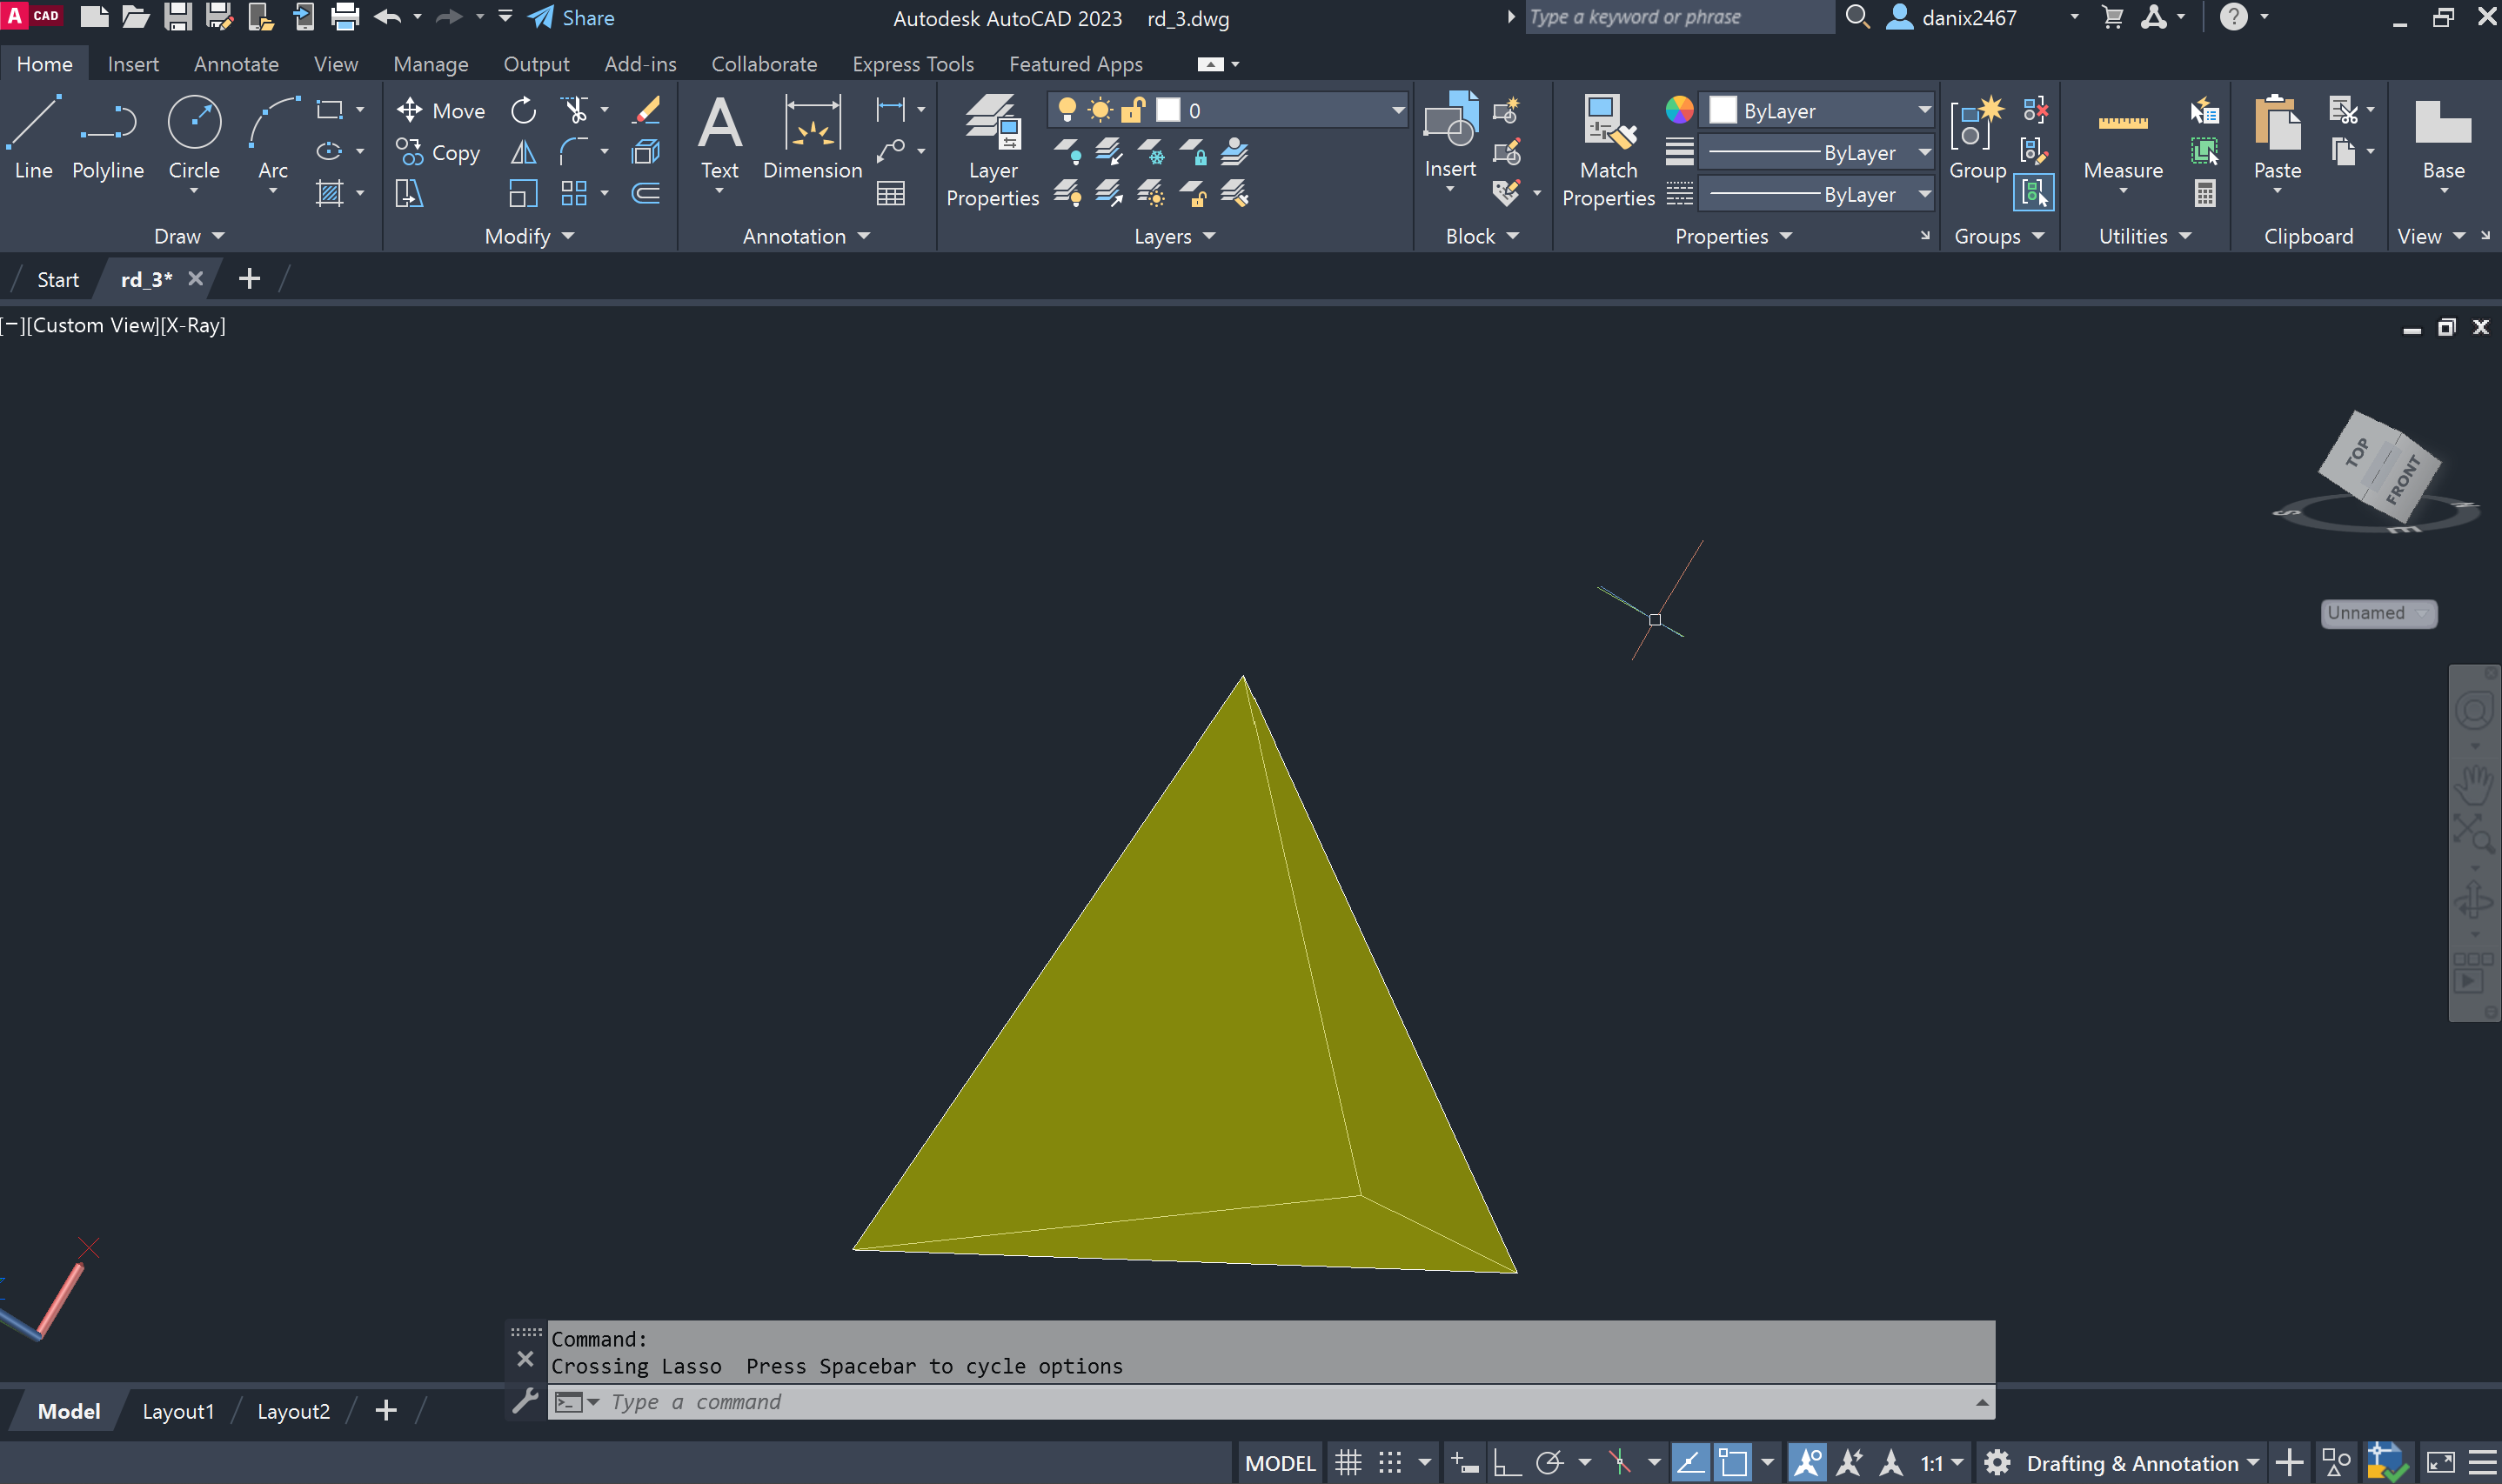The width and height of the screenshot is (2502, 1484).
Task: Open Drafting & Annotation workspace dropdown
Action: (x=2252, y=1463)
